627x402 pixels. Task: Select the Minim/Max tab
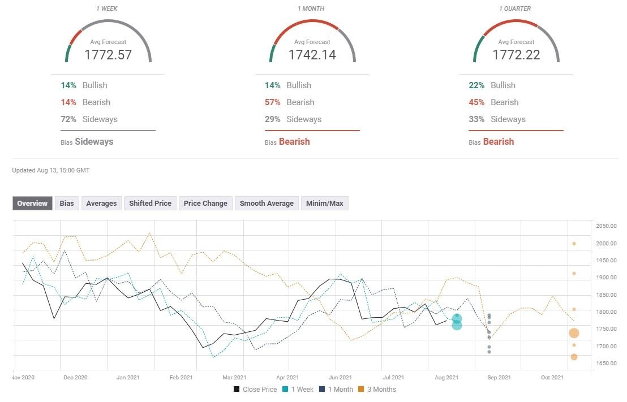[x=325, y=203]
